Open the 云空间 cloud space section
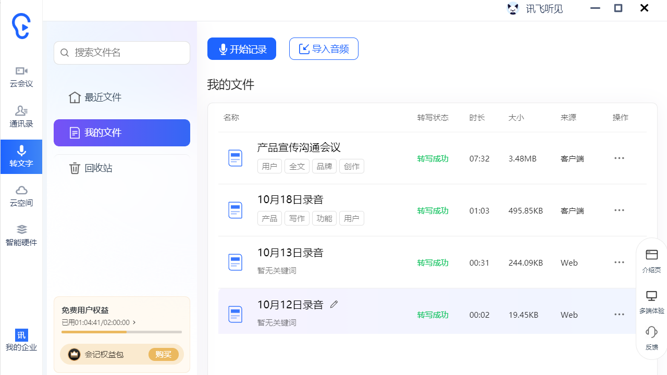667x375 pixels. pos(21,196)
